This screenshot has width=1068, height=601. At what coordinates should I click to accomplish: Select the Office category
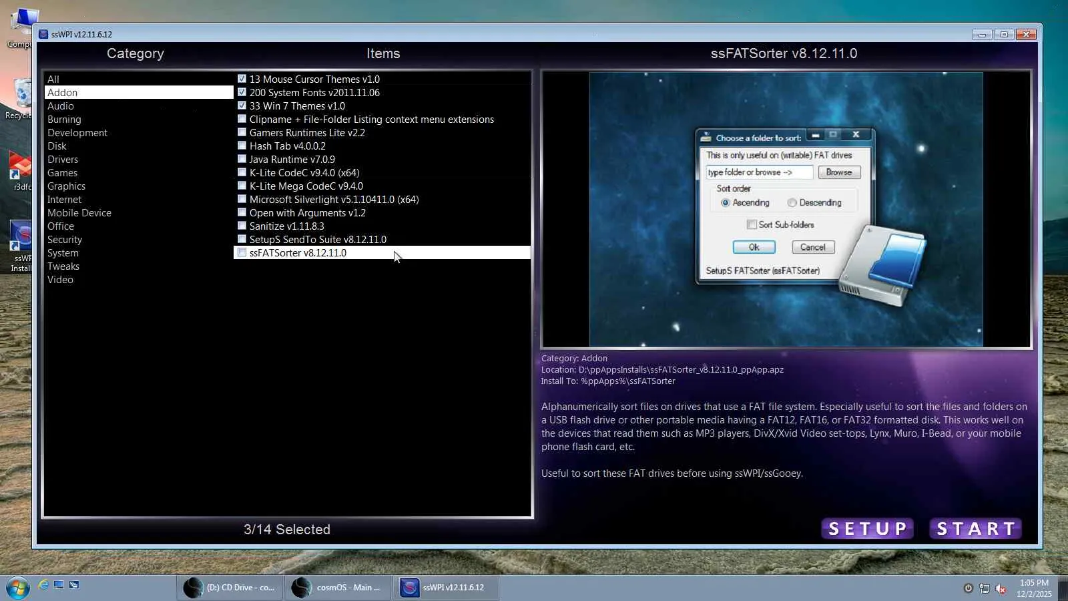(139, 226)
